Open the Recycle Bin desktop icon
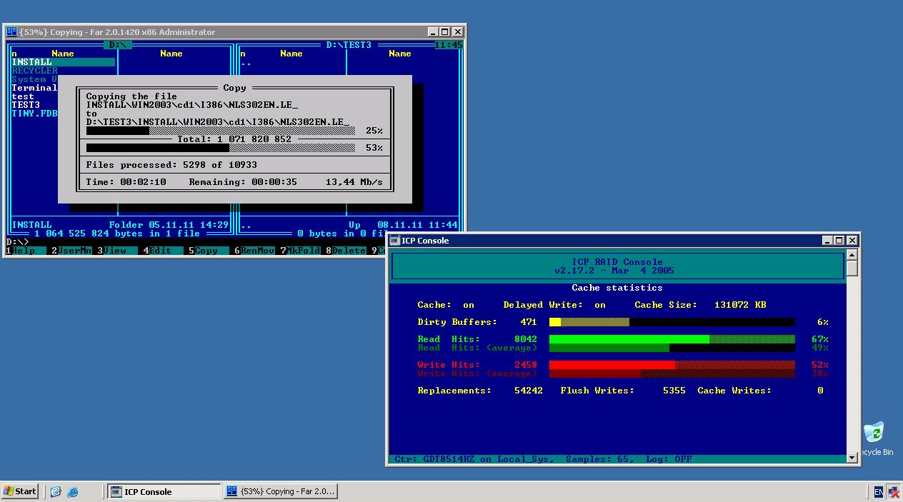The height and width of the screenshot is (502, 903). coord(874,434)
